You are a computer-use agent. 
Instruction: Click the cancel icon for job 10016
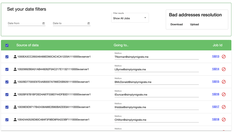(x=224, y=94)
